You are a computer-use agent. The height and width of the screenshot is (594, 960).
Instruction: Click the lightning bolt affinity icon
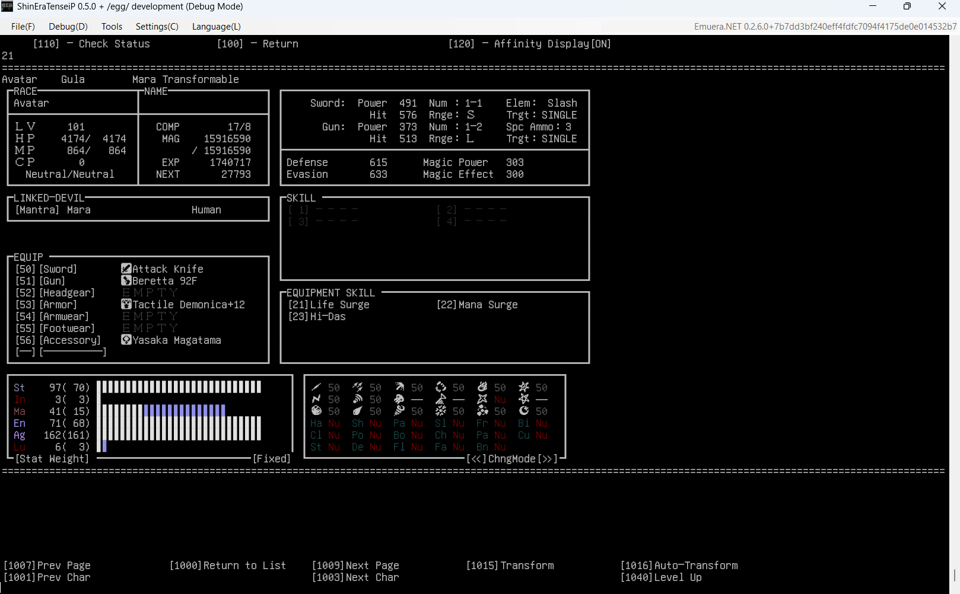tap(316, 399)
